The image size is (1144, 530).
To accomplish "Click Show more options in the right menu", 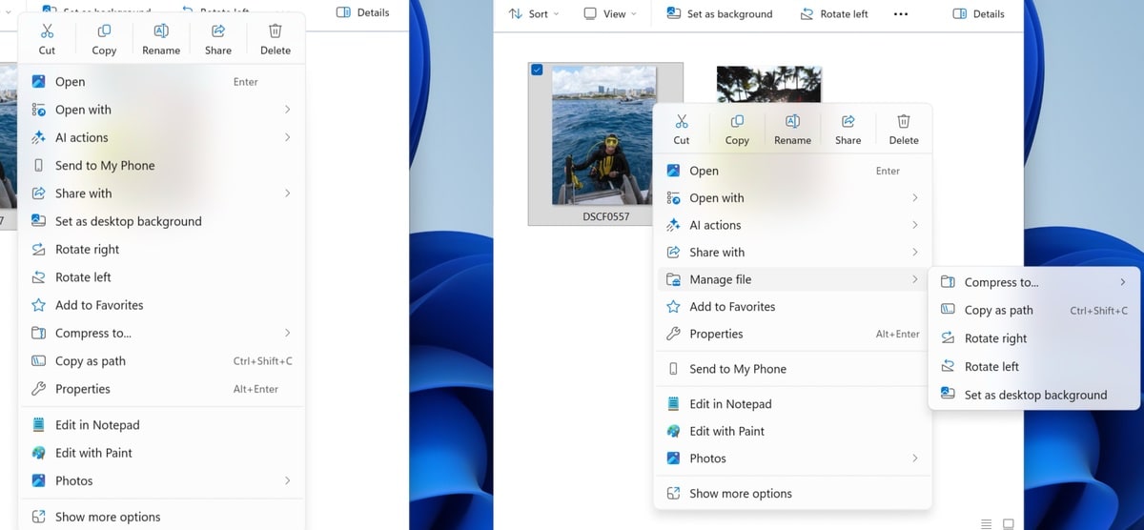I will tap(740, 494).
